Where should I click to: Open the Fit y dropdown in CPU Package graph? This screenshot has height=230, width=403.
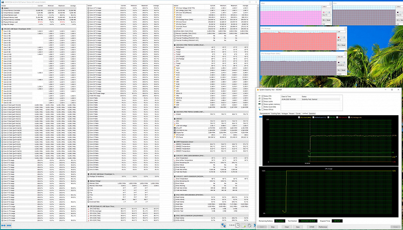(338, 44)
